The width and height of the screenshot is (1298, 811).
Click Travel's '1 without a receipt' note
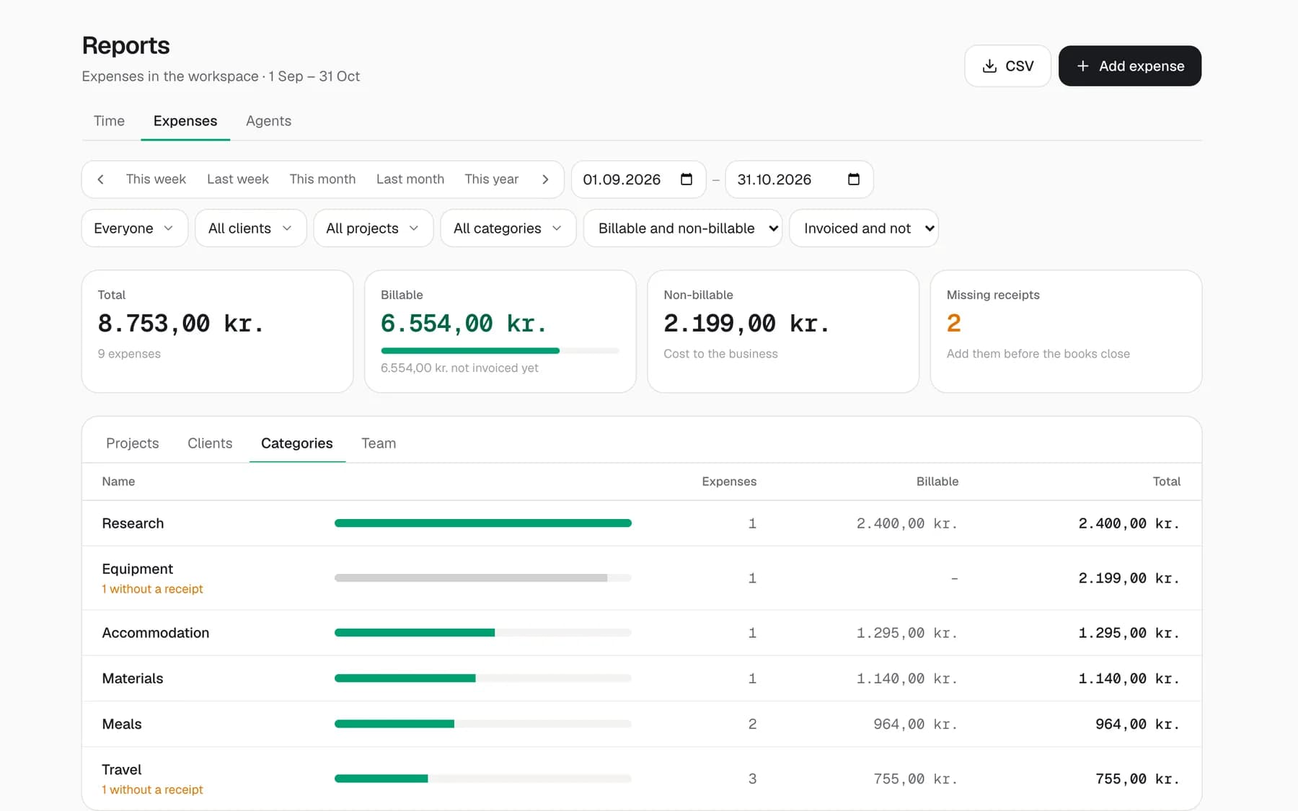[x=152, y=790]
